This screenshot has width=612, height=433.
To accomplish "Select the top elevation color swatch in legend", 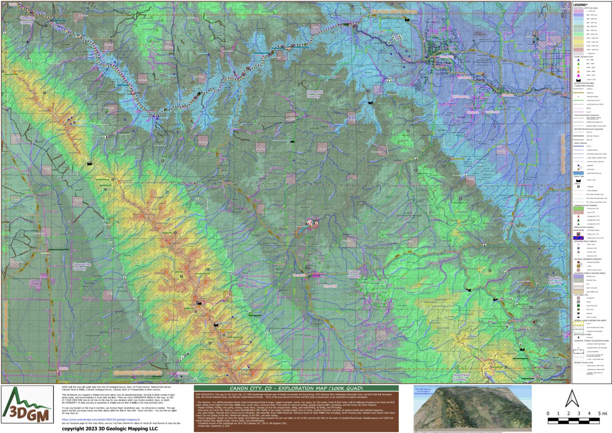I will pos(579,11).
